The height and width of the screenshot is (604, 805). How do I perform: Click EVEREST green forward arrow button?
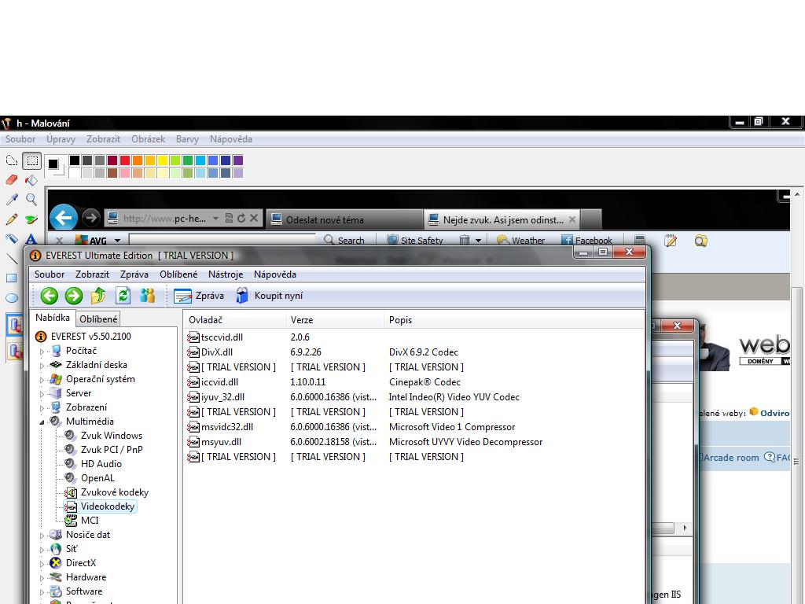[74, 296]
